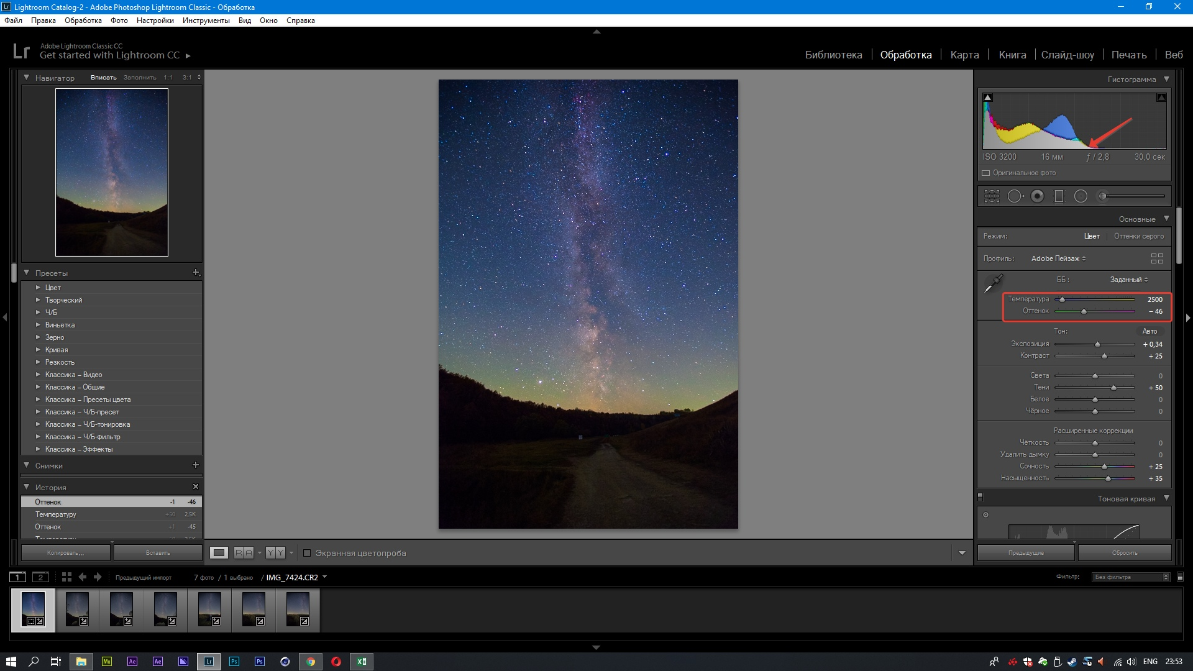Image resolution: width=1193 pixels, height=671 pixels.
Task: Toggle the Тоновая кривая panel switch
Action: click(980, 497)
